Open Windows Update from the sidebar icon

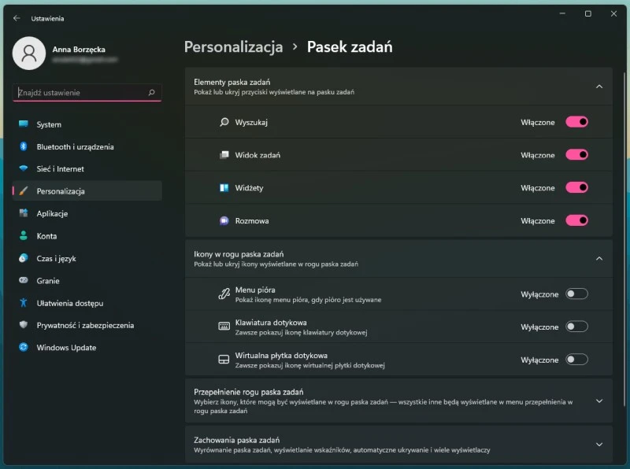22,347
